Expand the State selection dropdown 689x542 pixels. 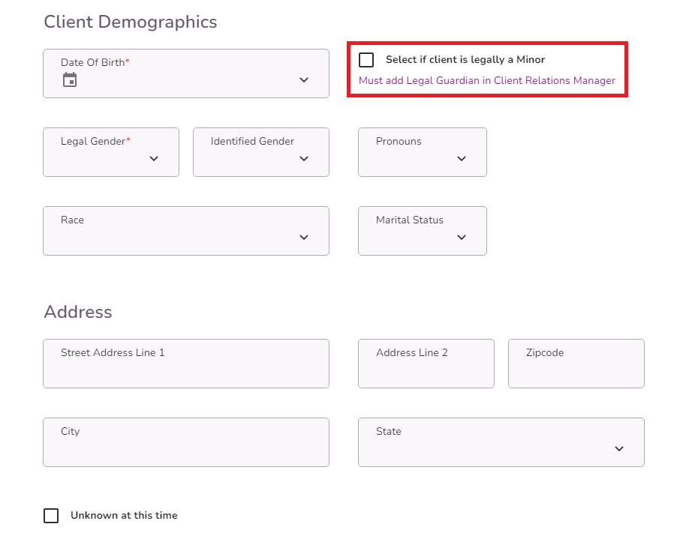pos(619,449)
